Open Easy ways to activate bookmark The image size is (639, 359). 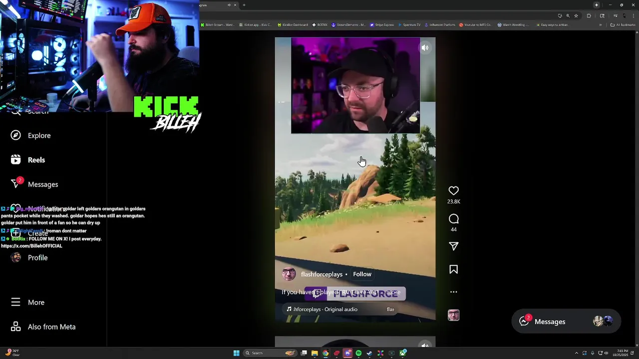[x=552, y=24]
